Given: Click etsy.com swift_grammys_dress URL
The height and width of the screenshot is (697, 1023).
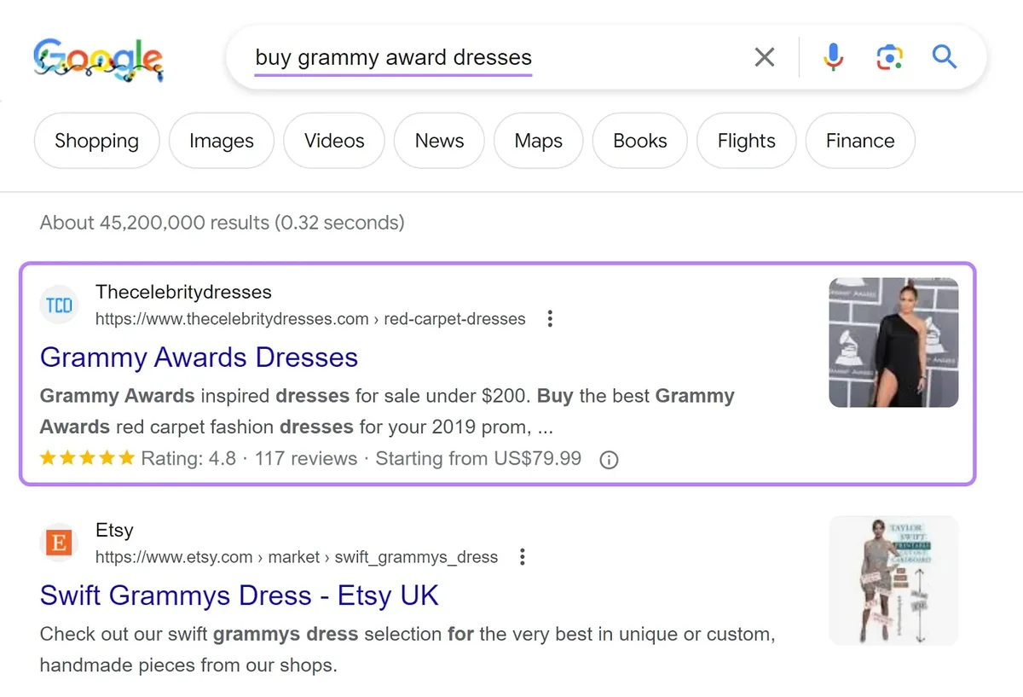Looking at the screenshot, I should (x=297, y=557).
